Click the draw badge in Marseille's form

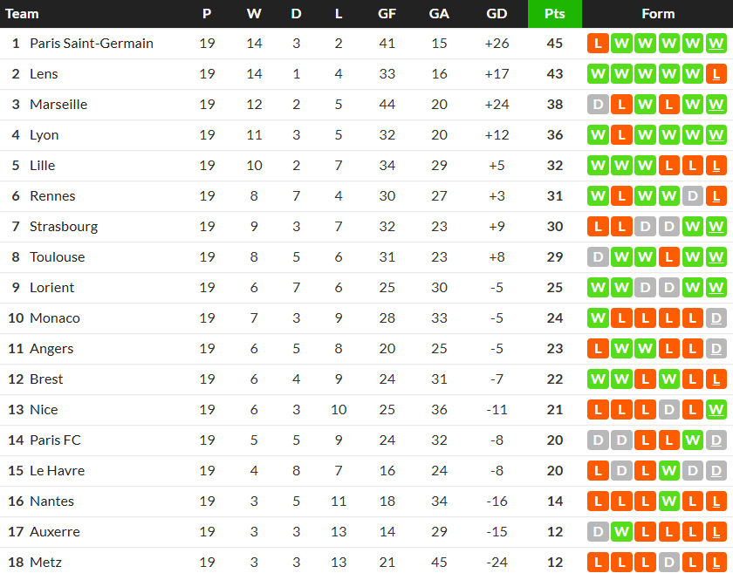(x=598, y=105)
